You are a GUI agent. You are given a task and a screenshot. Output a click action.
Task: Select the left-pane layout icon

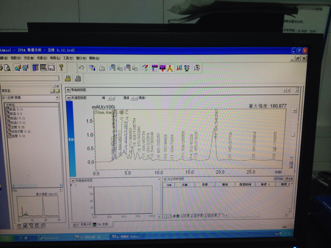(36, 68)
